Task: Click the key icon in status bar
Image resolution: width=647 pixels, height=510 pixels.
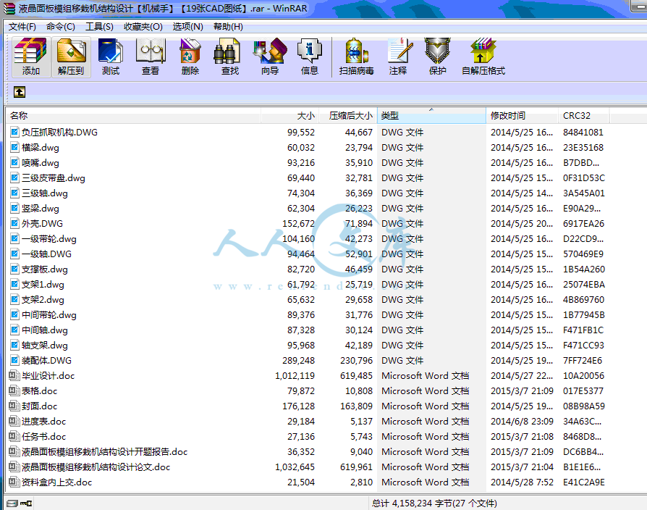Action: (x=26, y=503)
